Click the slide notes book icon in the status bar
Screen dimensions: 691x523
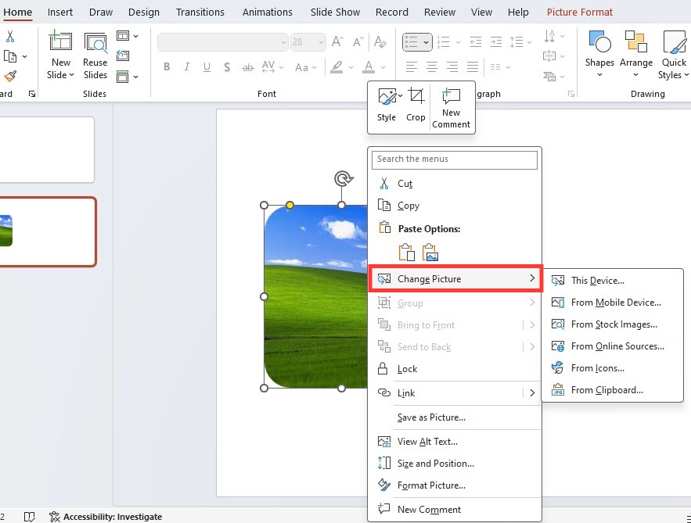29,517
